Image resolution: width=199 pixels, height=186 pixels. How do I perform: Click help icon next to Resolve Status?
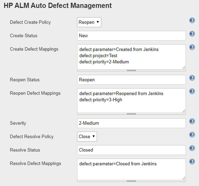point(192,148)
